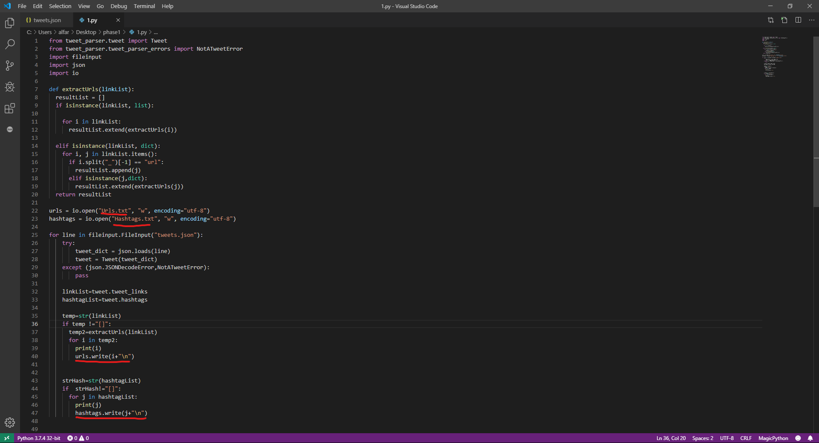Screen dimensions: 819x443
Task: Click 'def extractUrls' on line 7
Action: [73, 89]
